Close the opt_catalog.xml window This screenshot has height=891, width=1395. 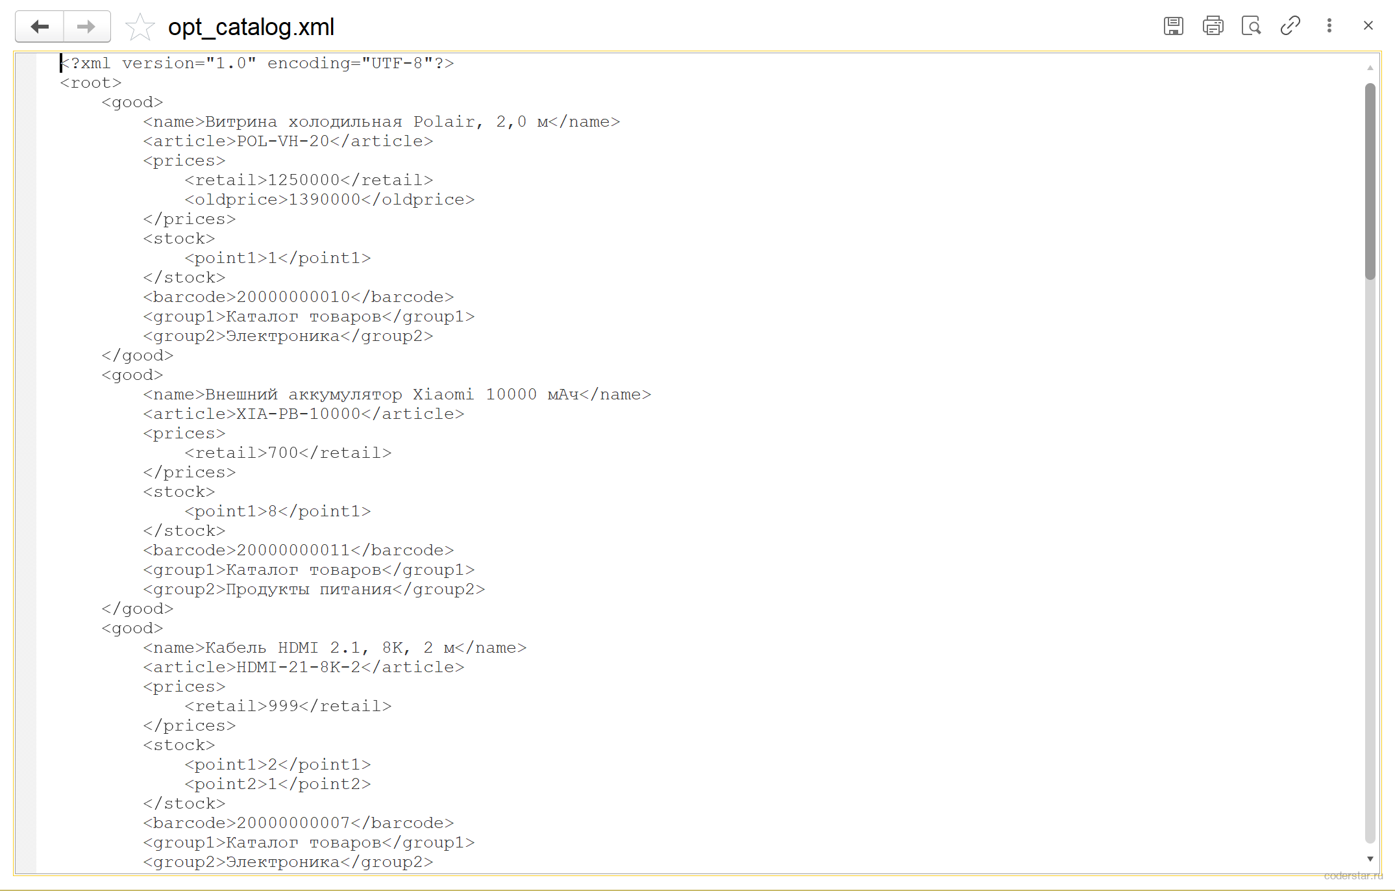(x=1368, y=26)
